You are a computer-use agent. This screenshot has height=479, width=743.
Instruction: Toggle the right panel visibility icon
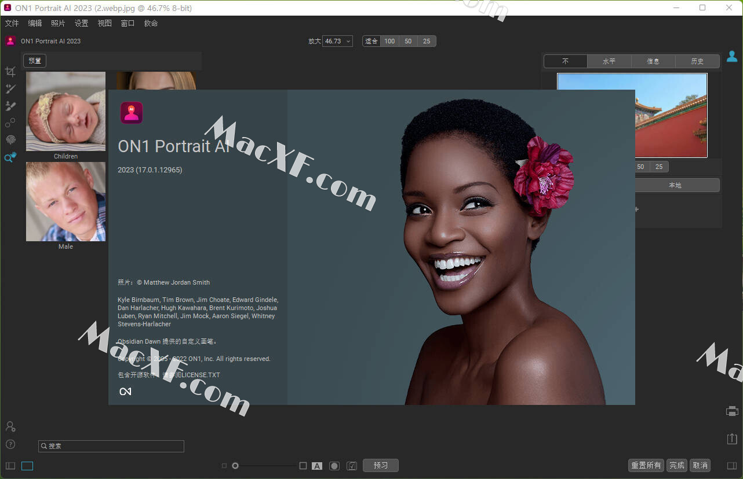click(x=732, y=466)
